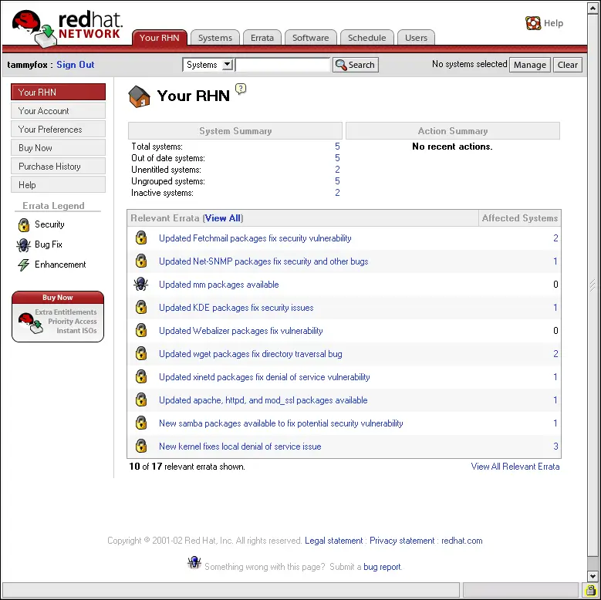The height and width of the screenshot is (600, 601).
Task: Open View All Relevant Errata link
Action: 515,467
